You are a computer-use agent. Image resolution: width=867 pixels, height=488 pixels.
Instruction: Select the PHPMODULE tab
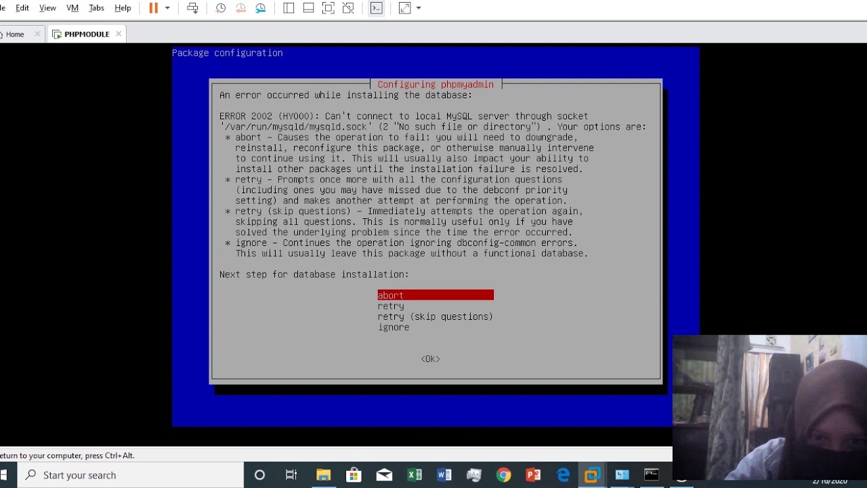(x=87, y=34)
